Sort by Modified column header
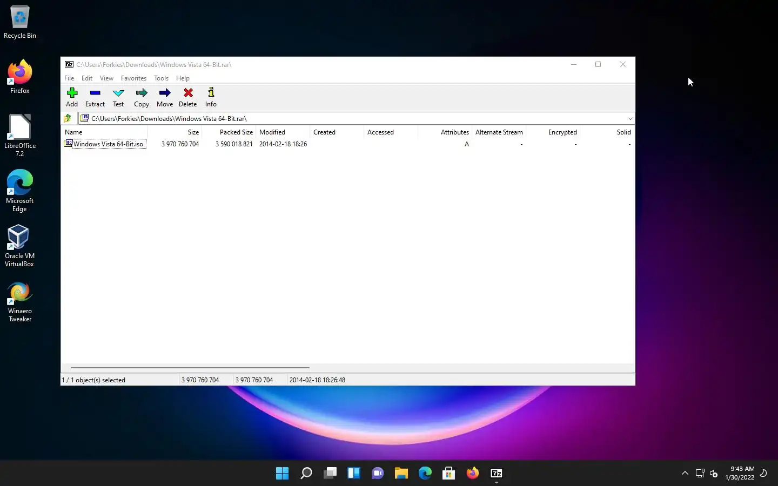 [283, 132]
